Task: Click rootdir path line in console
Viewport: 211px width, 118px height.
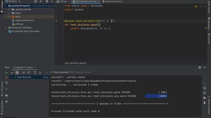Action: (x=94, y=81)
